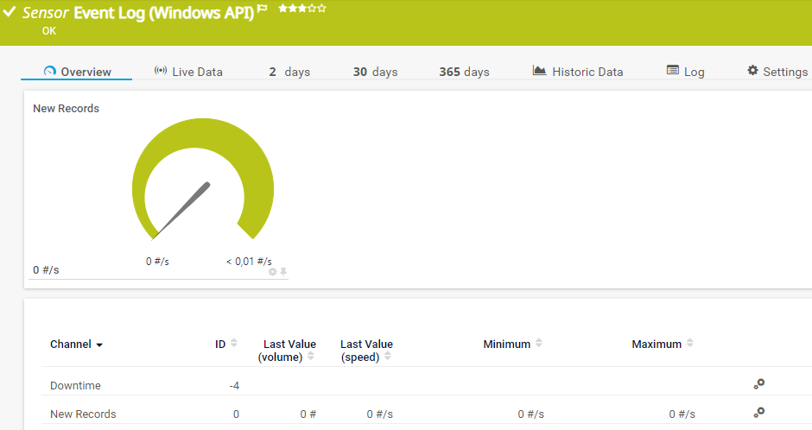Click the gauge settings gear icon
Viewport: 812px width, 430px height.
click(x=273, y=271)
